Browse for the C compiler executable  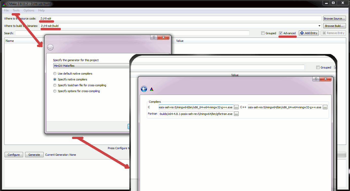click(236, 107)
